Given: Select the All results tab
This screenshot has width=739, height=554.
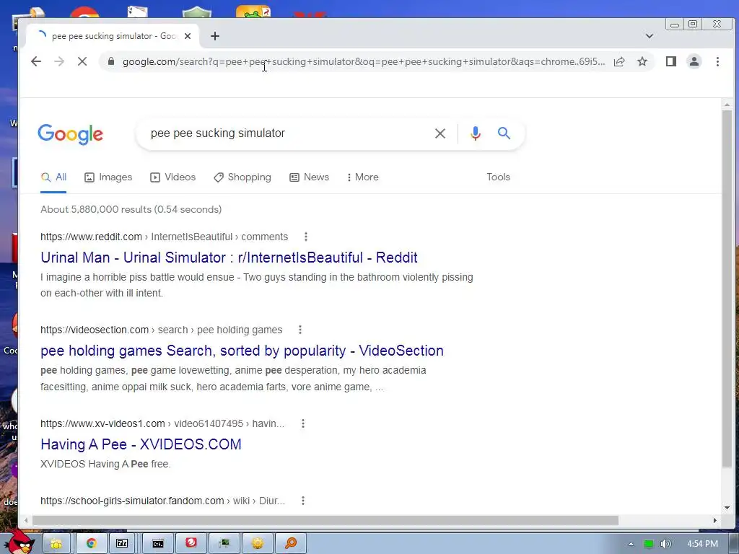Looking at the screenshot, I should click(x=53, y=177).
